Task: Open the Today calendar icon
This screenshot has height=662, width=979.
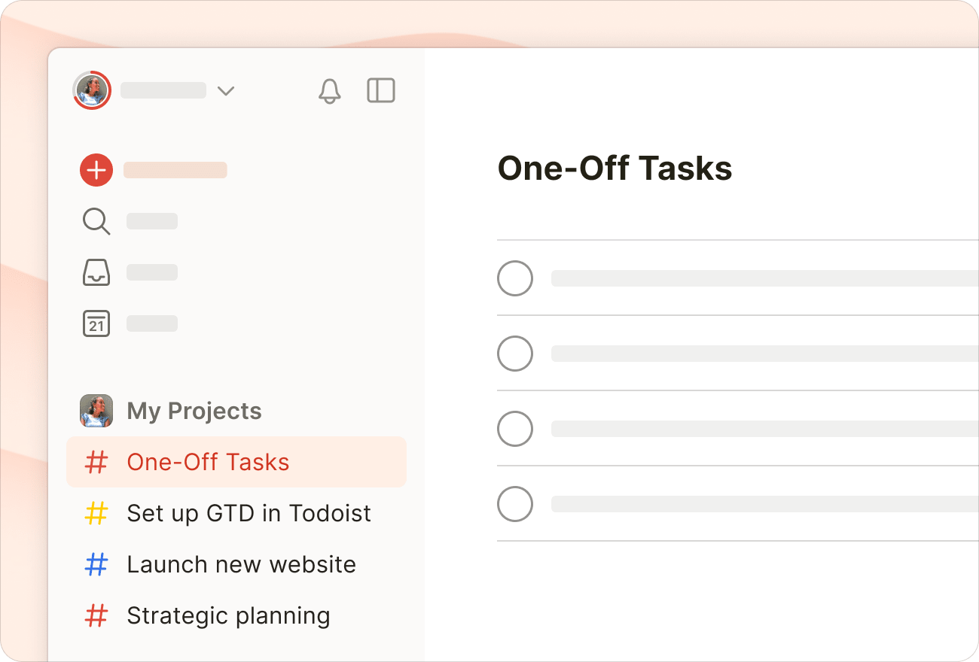Action: (96, 323)
